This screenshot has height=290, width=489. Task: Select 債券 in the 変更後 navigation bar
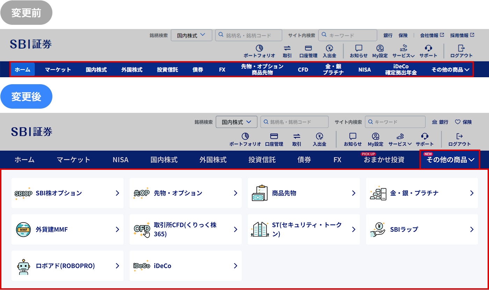point(304,160)
